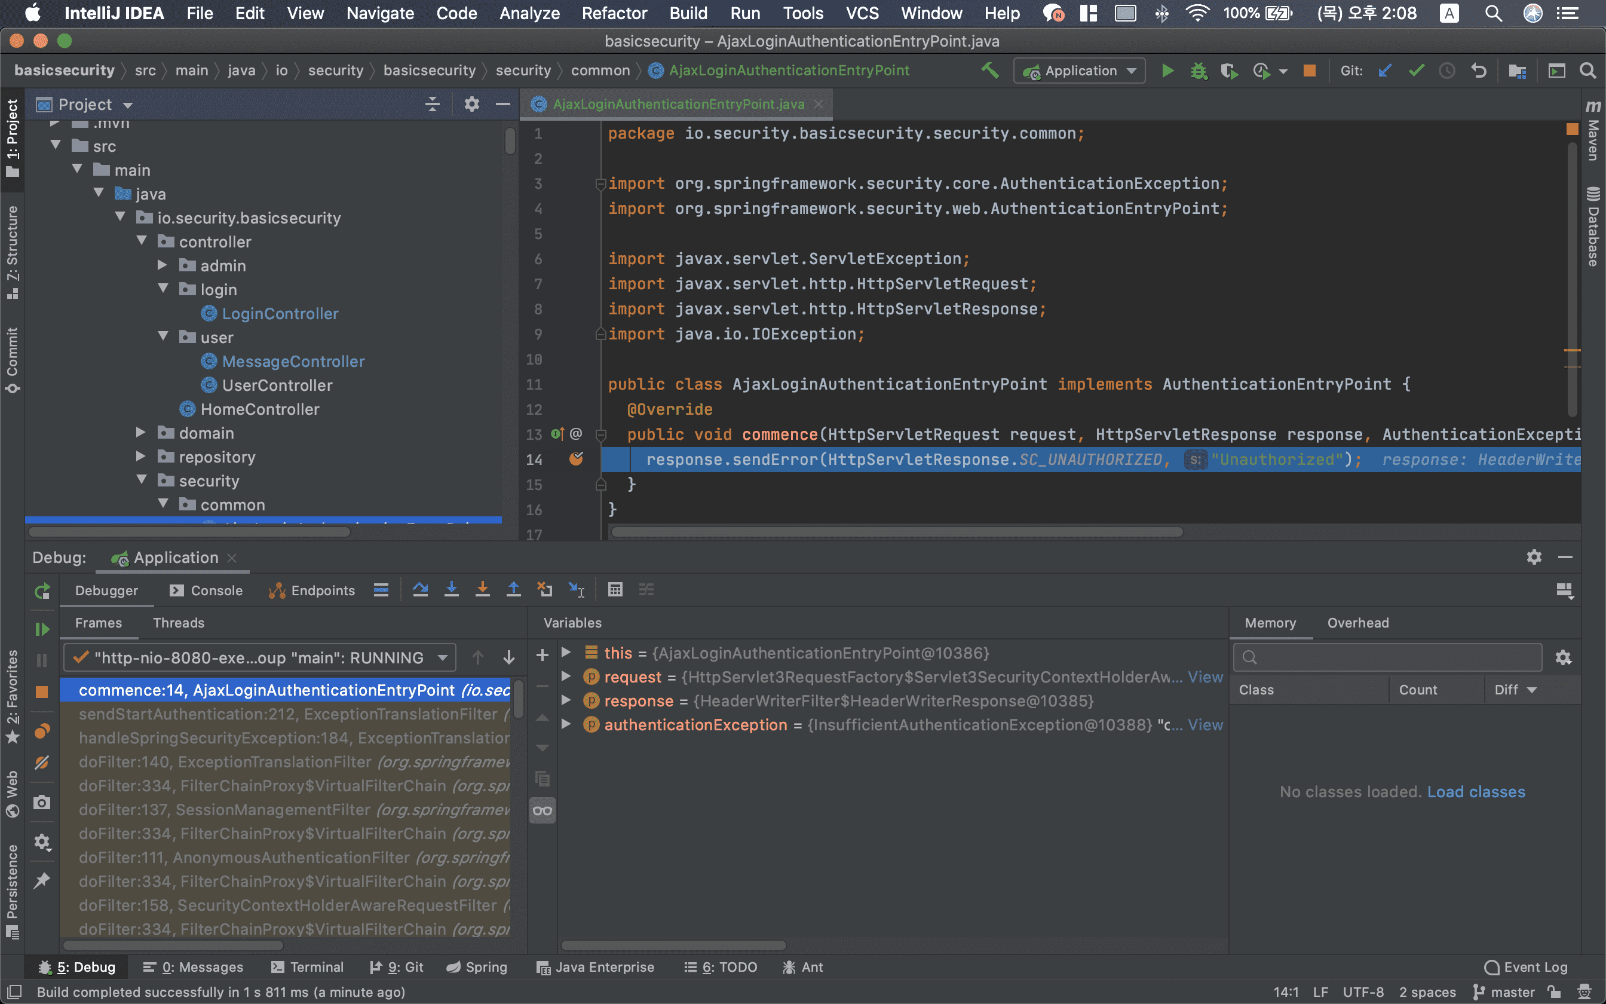The height and width of the screenshot is (1004, 1606).
Task: Click the View Breakpoints icon
Action: pyautogui.click(x=42, y=731)
